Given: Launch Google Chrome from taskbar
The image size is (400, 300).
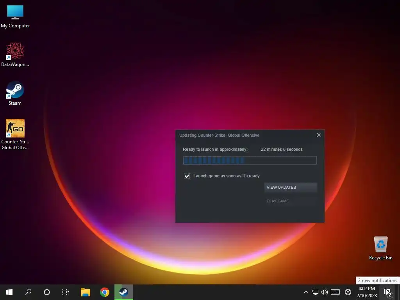Looking at the screenshot, I should 105,292.
